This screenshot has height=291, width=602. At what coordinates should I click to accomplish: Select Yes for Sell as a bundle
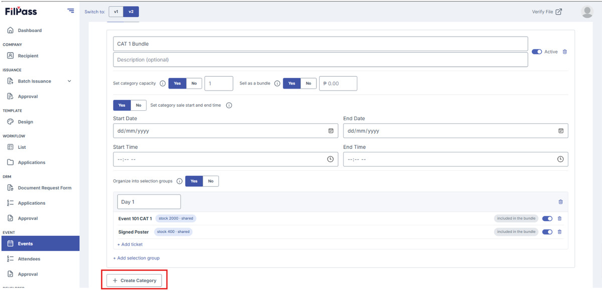[292, 84]
